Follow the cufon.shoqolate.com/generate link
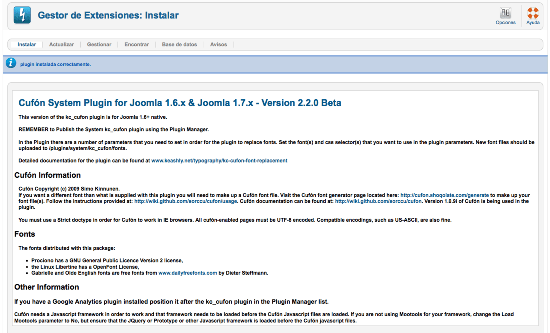The height and width of the screenshot is (333, 550). [445, 195]
